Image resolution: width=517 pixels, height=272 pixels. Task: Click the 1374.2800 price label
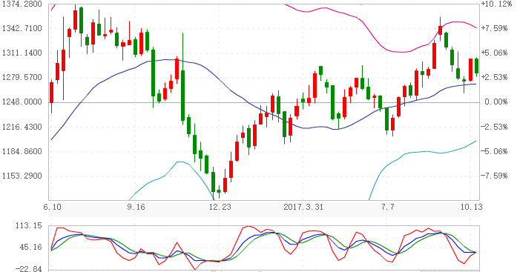(x=22, y=4)
